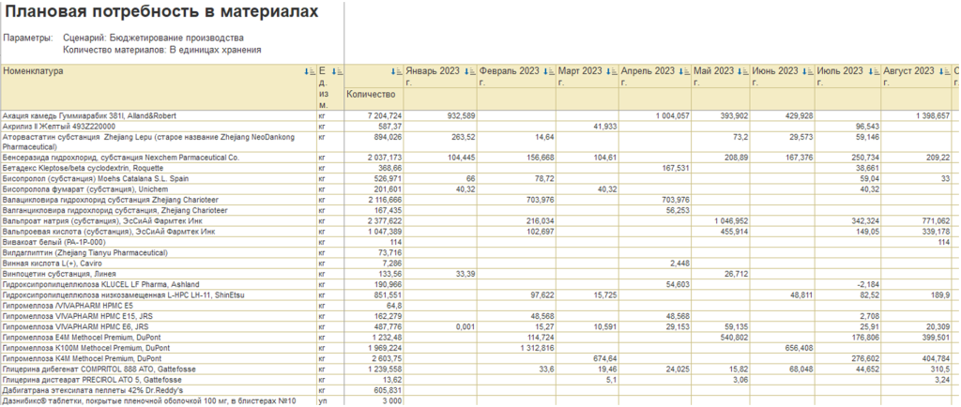The image size is (961, 407).
Task: Select the Бисопролол (субстанция) Moehs Catalana row
Action: point(480,179)
